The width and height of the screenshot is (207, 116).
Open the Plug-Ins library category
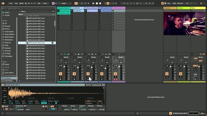click(8, 43)
